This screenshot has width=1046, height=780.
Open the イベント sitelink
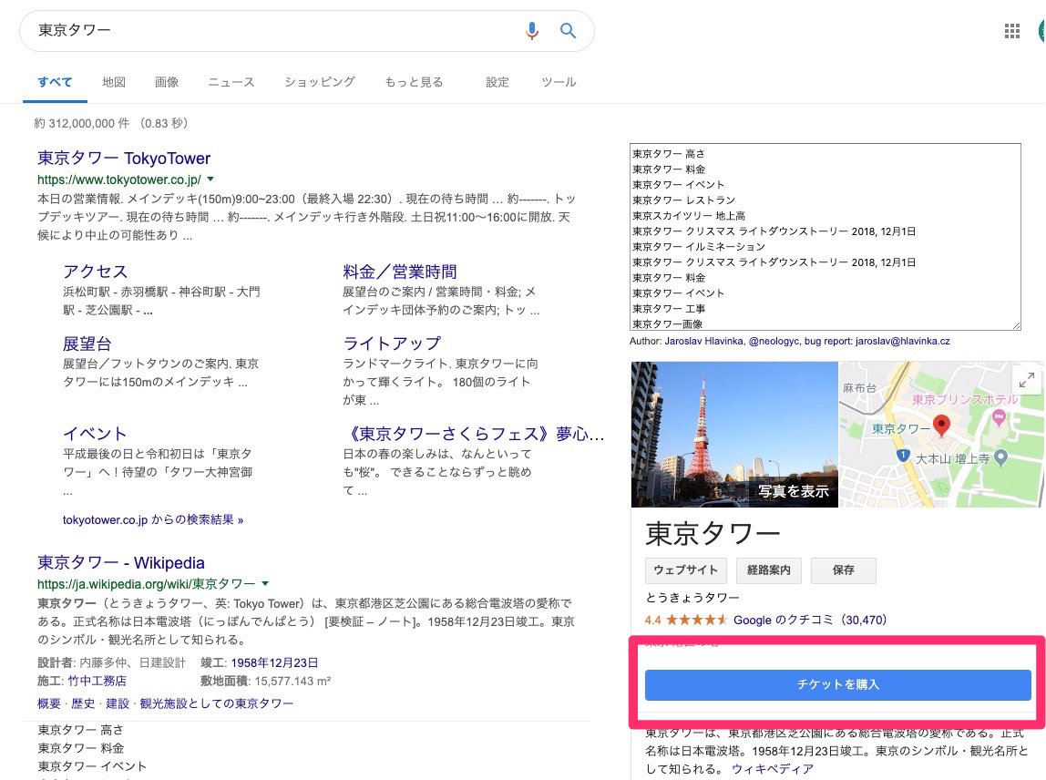click(x=95, y=434)
